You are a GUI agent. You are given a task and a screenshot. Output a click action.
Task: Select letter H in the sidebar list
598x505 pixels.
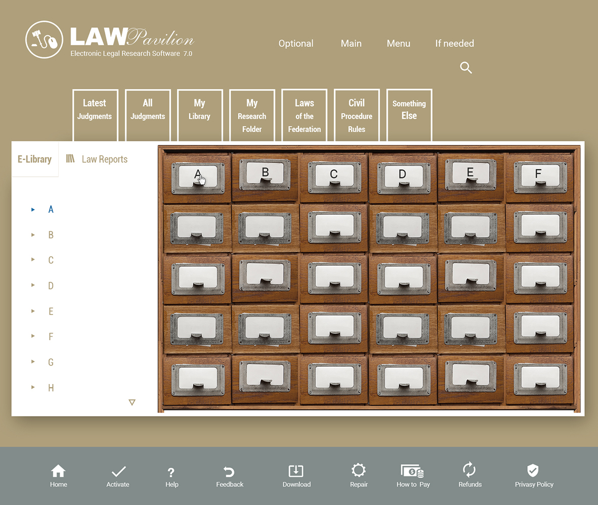51,388
